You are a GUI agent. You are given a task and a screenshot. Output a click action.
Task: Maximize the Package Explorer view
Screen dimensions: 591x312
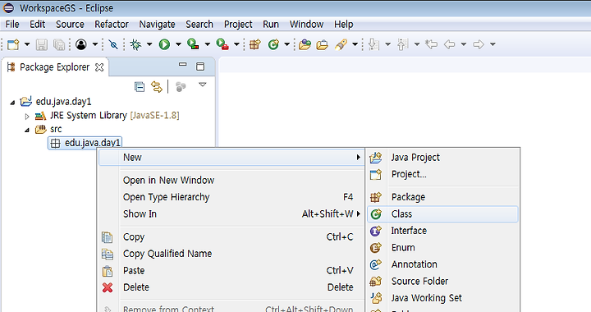click(200, 67)
